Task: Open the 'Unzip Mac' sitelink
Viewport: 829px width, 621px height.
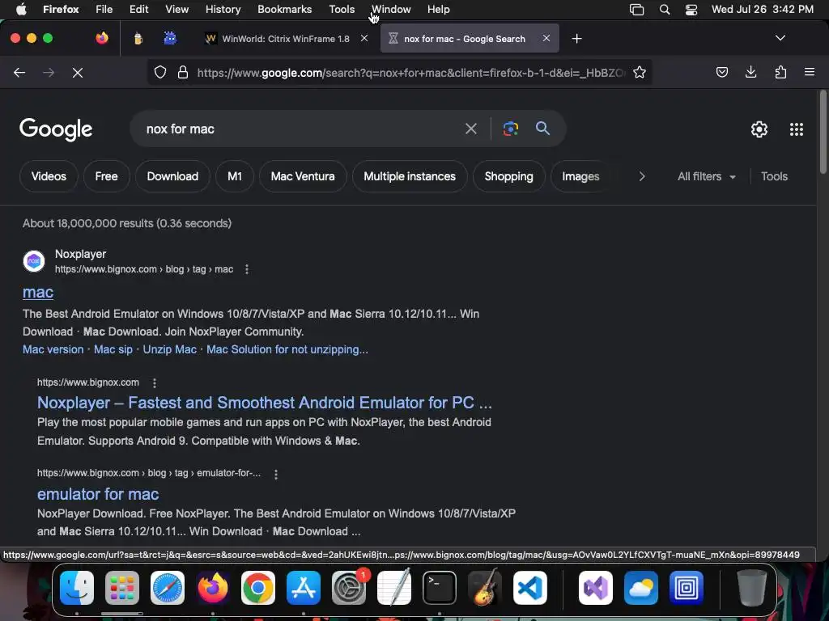Action: [170, 349]
